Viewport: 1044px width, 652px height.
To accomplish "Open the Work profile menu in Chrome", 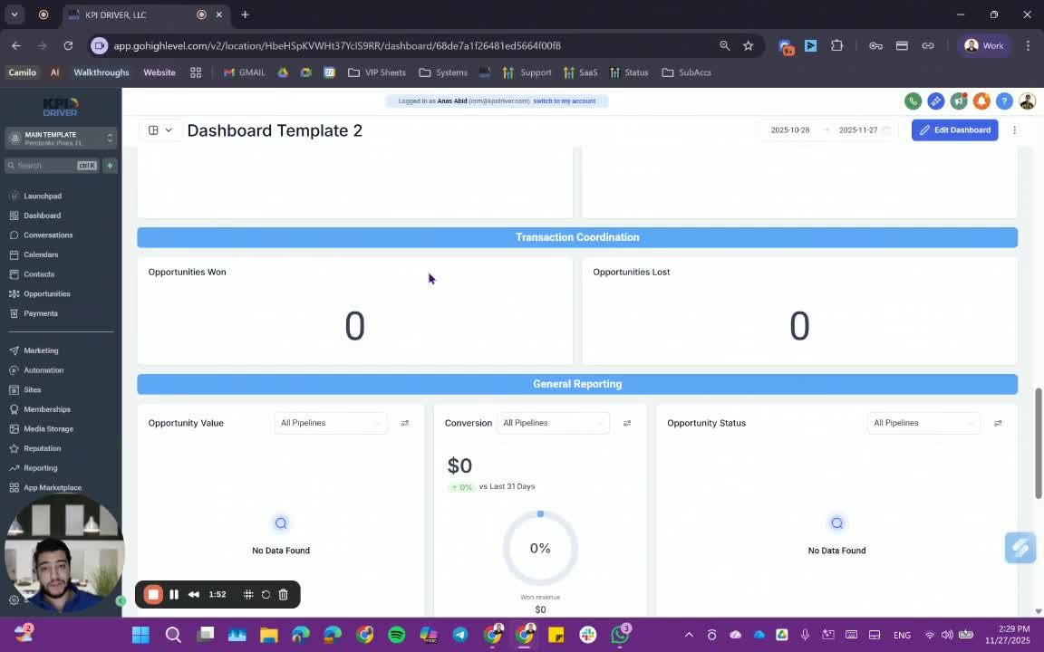I will click(x=984, y=46).
